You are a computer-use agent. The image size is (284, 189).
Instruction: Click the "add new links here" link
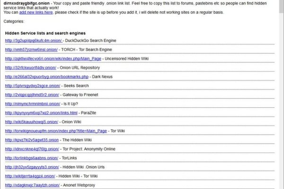[x=36, y=12]
